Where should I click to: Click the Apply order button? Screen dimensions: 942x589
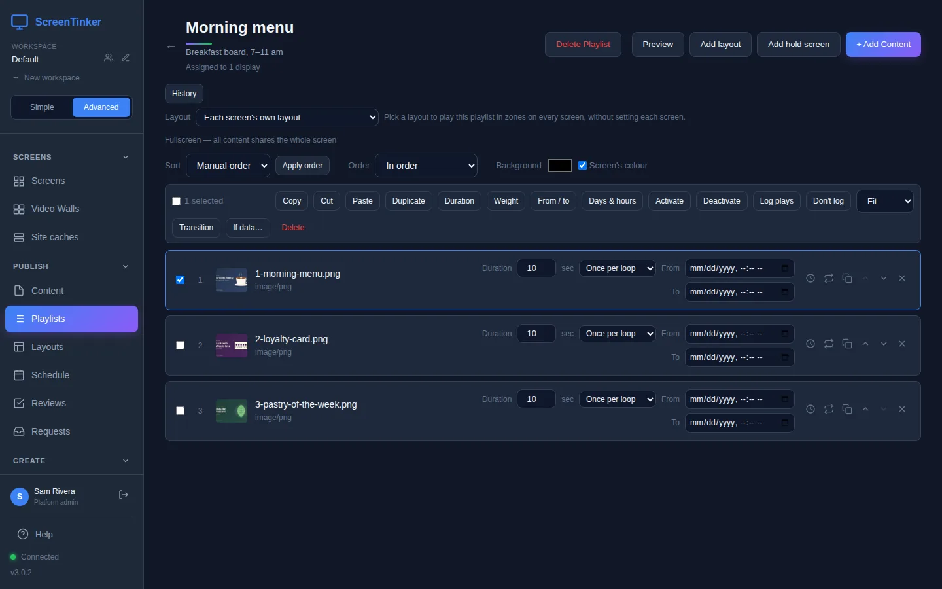(x=302, y=166)
